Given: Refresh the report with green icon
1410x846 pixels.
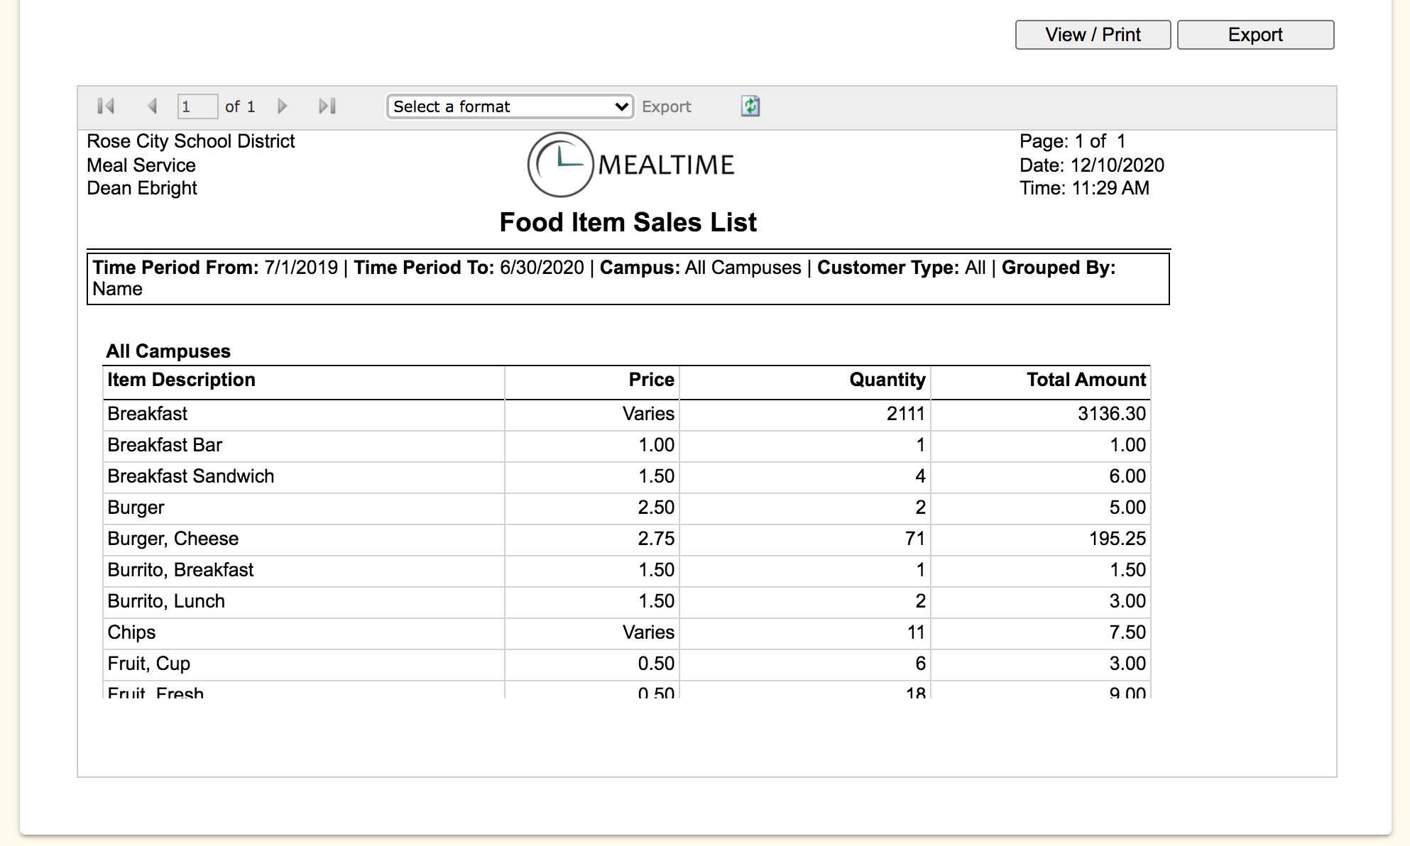Looking at the screenshot, I should click(750, 106).
